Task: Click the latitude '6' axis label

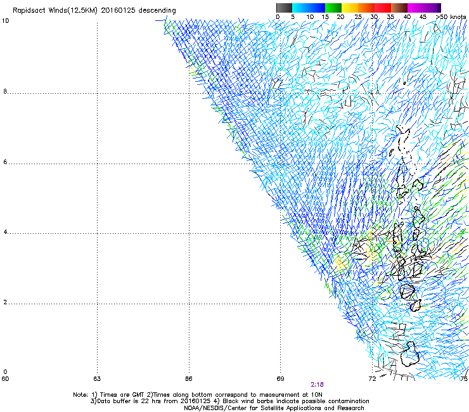Action: [5, 162]
